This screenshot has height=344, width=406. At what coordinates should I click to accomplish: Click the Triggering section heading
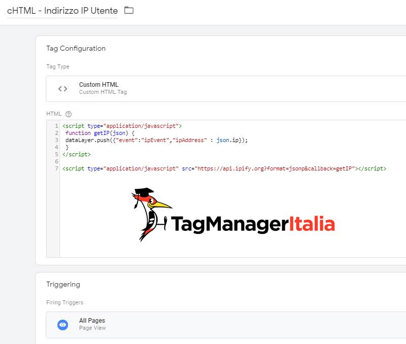[x=63, y=284]
